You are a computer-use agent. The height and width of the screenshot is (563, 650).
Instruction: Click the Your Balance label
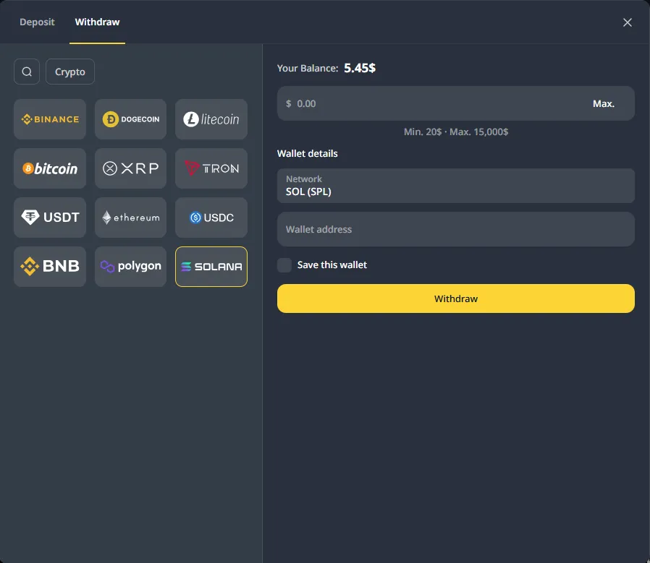tap(308, 69)
